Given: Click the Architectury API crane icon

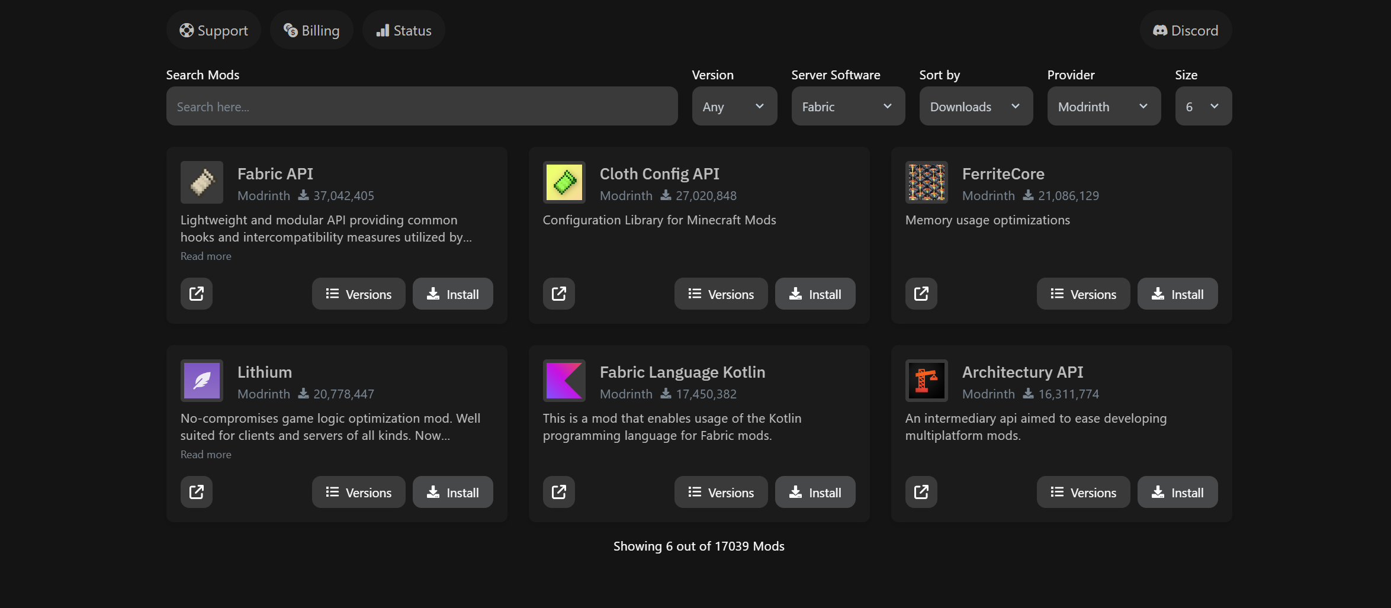Looking at the screenshot, I should 927,381.
